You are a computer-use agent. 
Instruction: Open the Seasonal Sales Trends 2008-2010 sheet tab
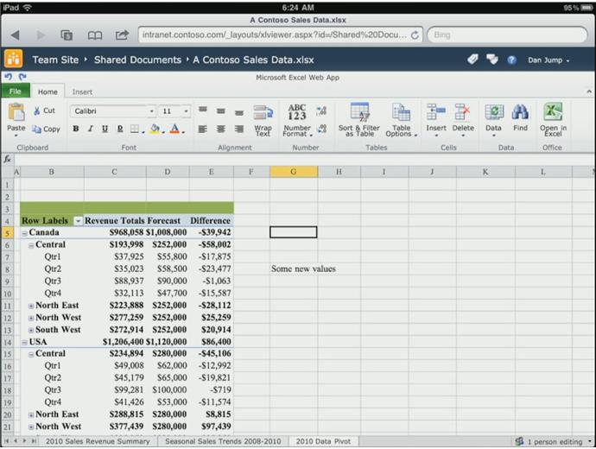[224, 441]
